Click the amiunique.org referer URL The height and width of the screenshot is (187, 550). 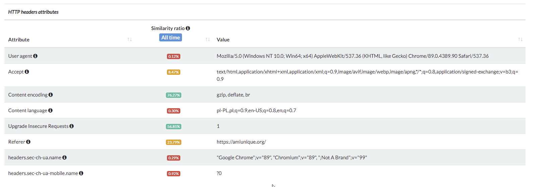click(241, 142)
